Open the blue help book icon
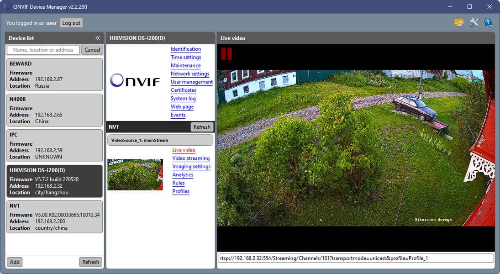 (x=488, y=23)
